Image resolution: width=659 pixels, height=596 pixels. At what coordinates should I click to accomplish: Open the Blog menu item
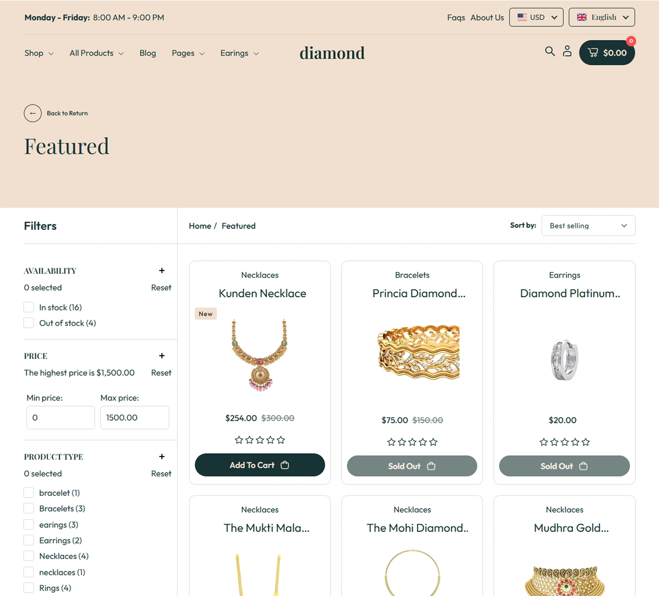(148, 53)
